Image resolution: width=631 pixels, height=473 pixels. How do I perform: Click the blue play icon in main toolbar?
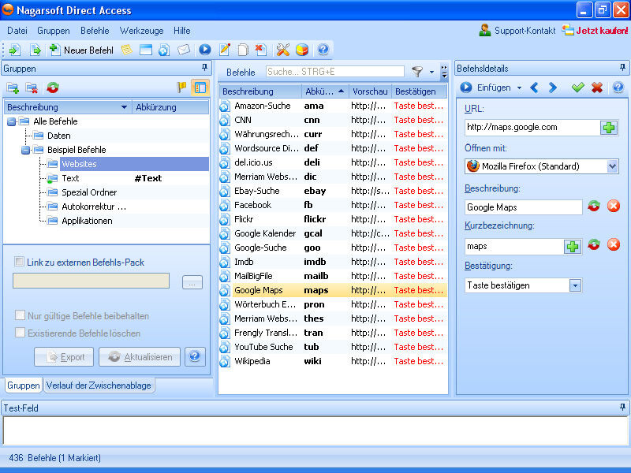pyautogui.click(x=205, y=50)
